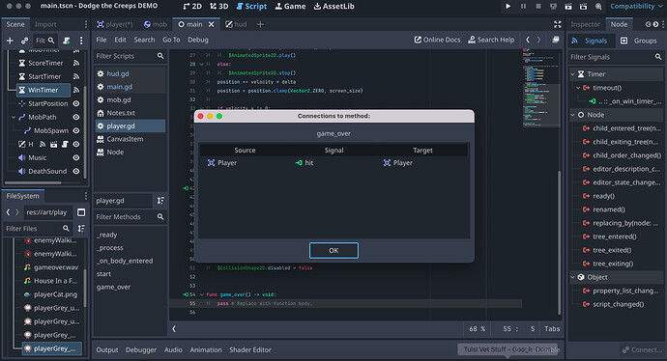Click the attach script icon in Scene dock
Image resolution: width=667 pixels, height=361 pixels.
click(67, 41)
